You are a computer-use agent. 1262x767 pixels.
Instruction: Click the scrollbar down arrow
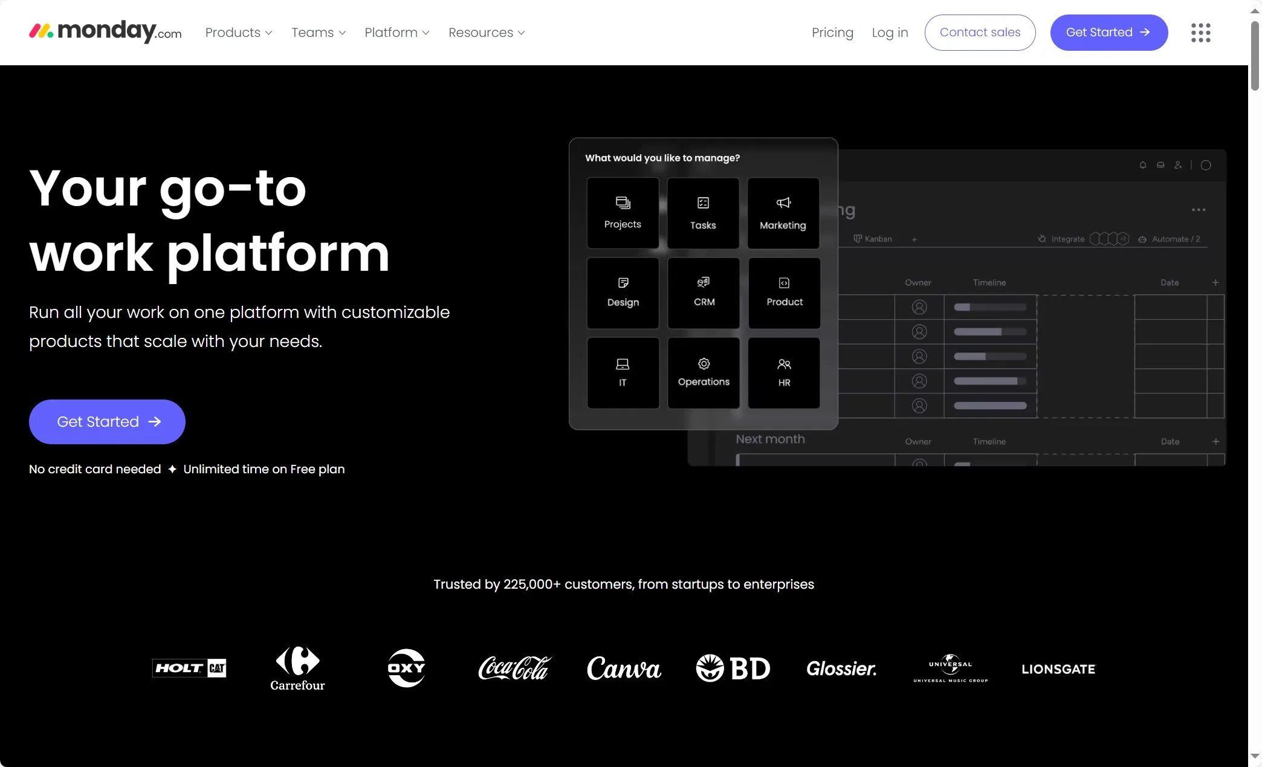(1255, 756)
